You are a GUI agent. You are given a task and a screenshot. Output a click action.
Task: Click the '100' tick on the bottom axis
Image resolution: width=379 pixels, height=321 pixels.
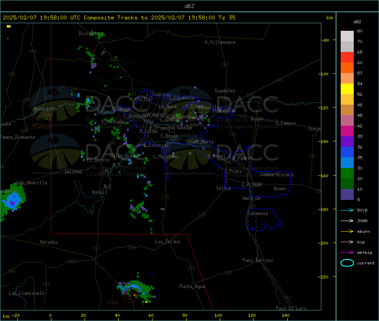(x=218, y=315)
